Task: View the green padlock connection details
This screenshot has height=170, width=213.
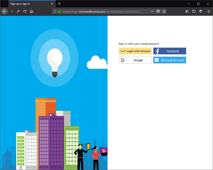Action: (59, 11)
